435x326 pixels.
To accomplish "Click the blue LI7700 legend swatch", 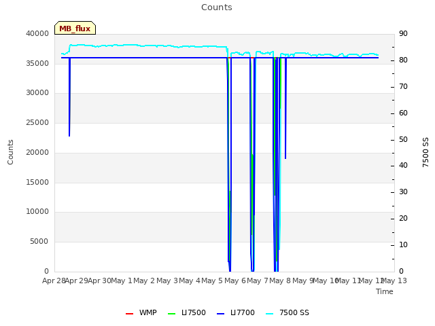I will (x=220, y=314).
